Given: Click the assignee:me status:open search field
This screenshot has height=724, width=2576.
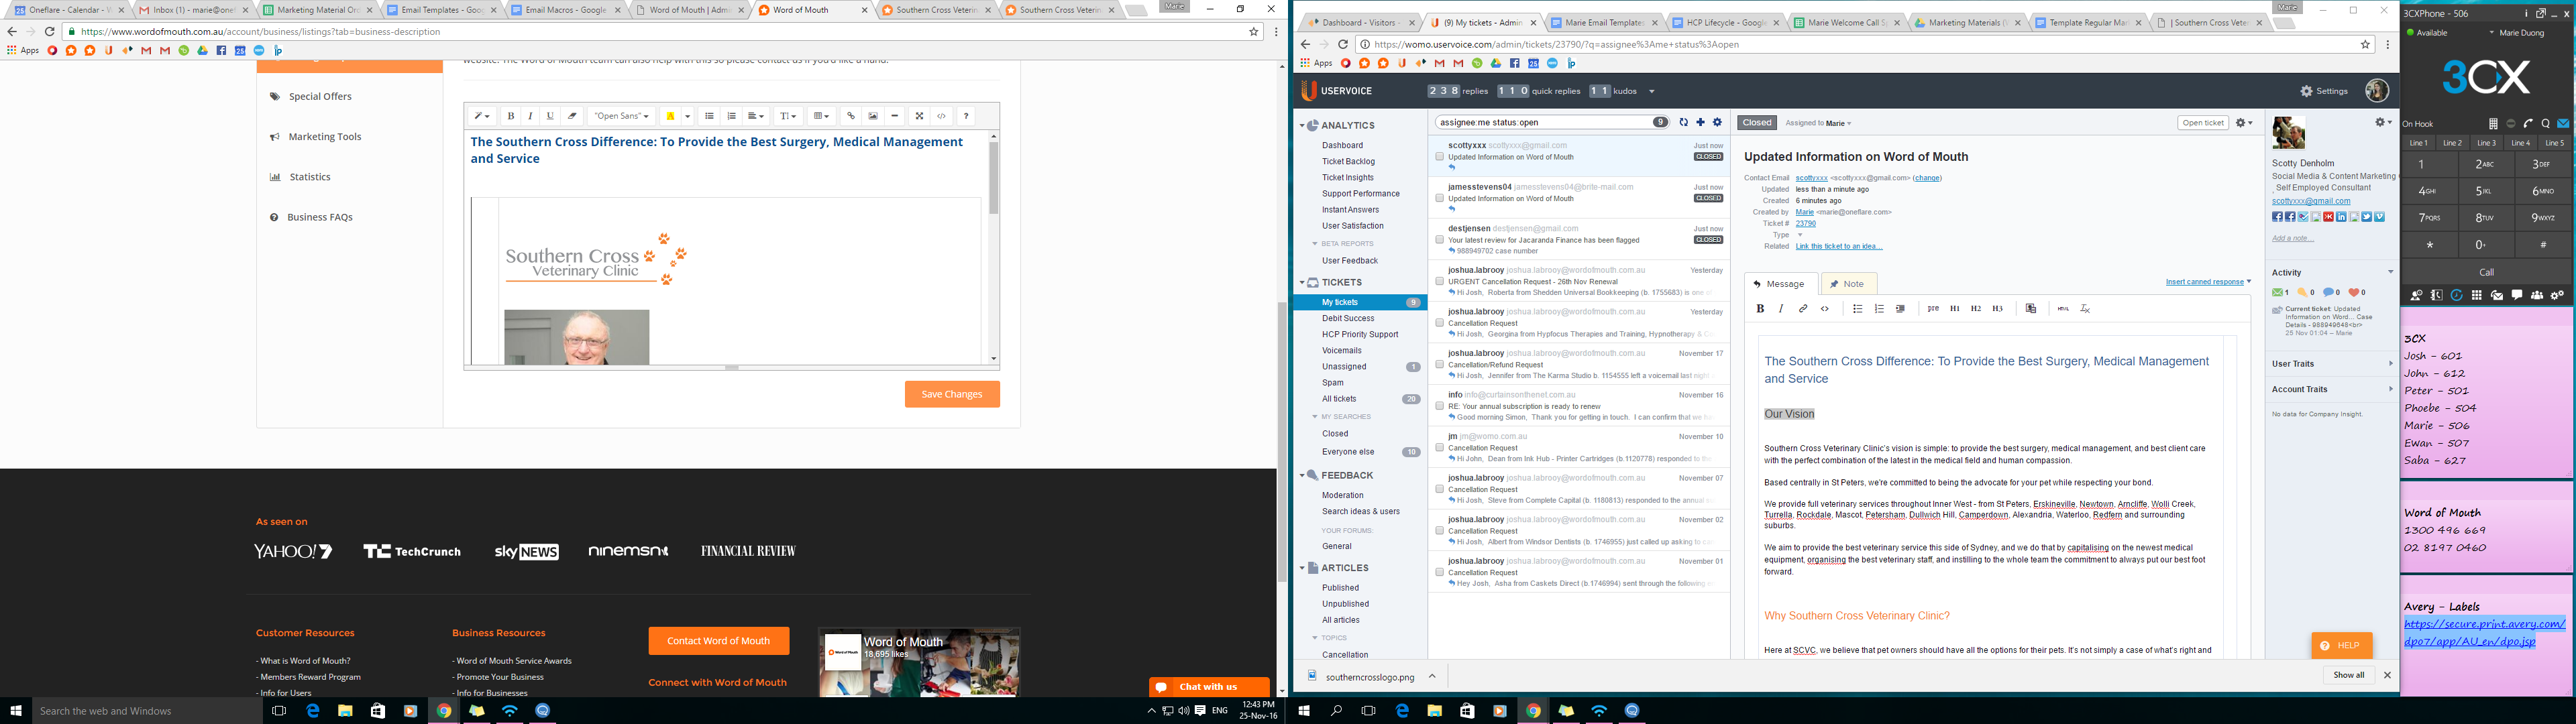Looking at the screenshot, I should pos(1544,123).
